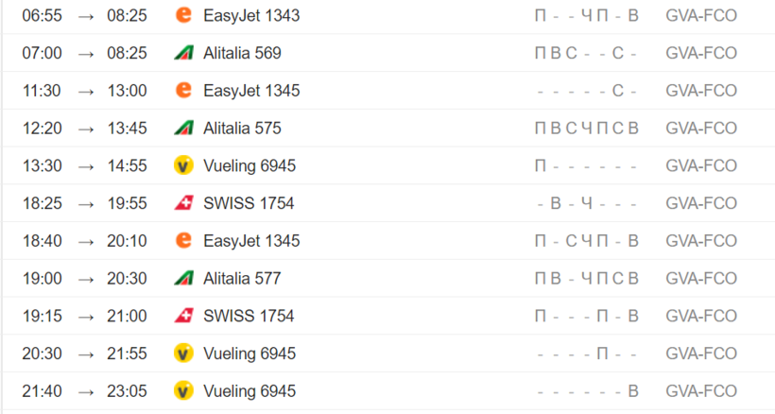
Task: Click the EasyJet logo on the 06:55 flight
Action: point(184,15)
